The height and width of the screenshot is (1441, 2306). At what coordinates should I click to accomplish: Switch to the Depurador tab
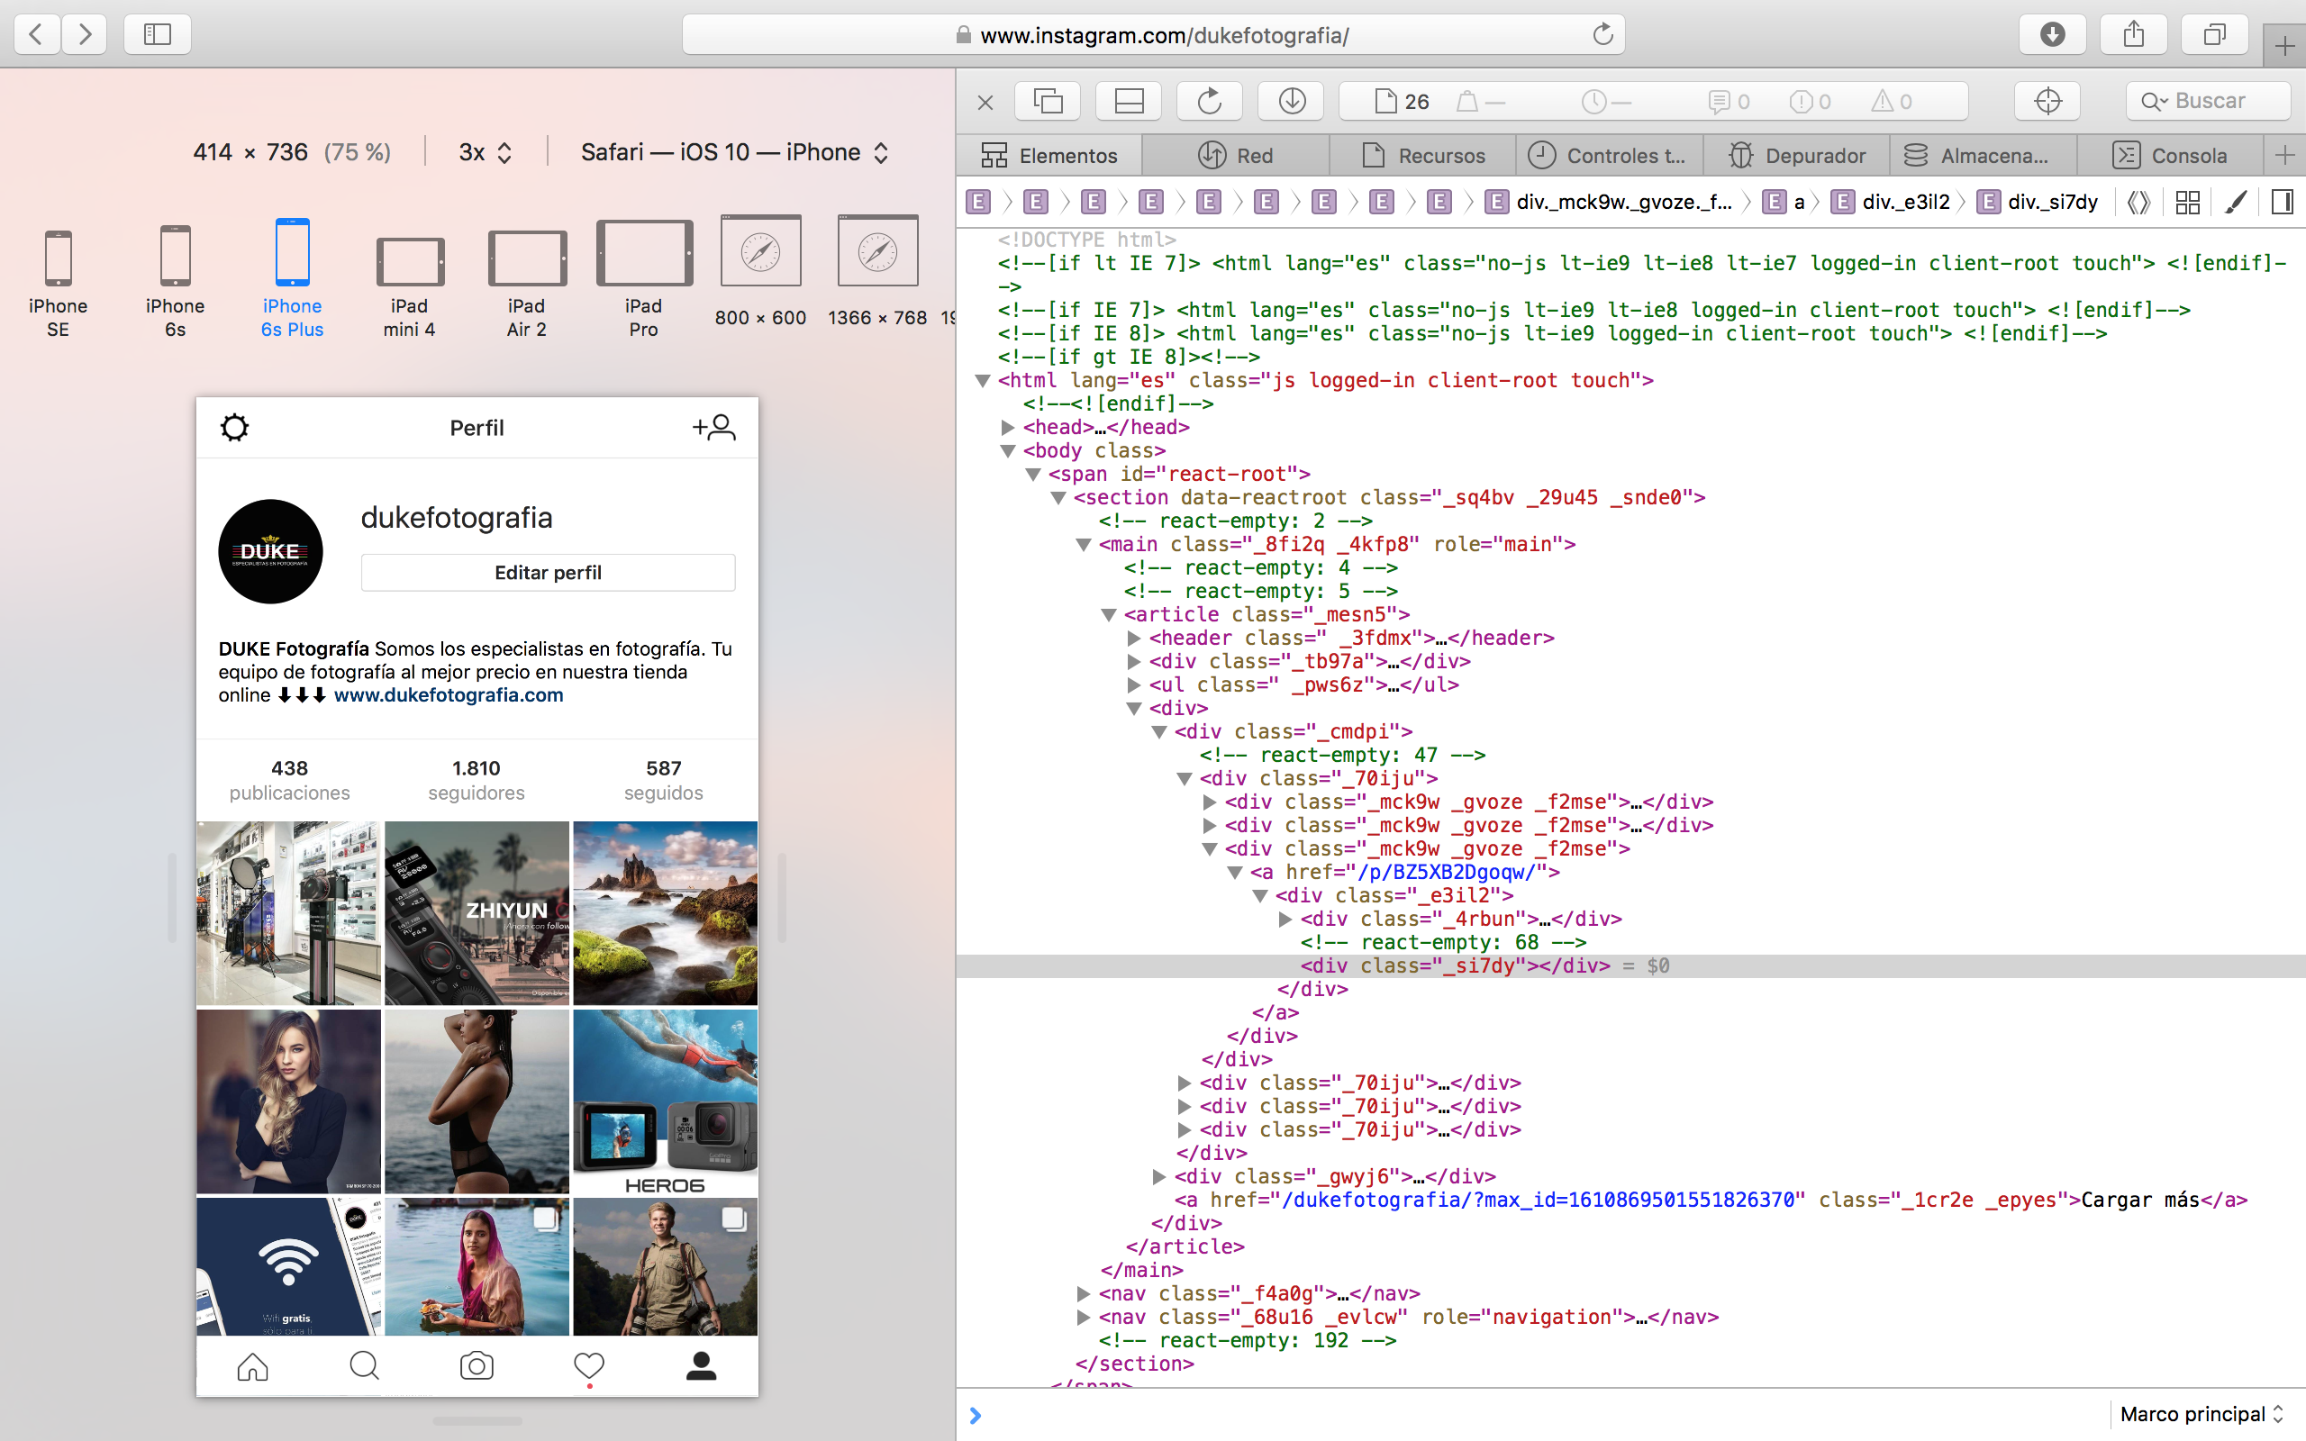pos(1796,155)
